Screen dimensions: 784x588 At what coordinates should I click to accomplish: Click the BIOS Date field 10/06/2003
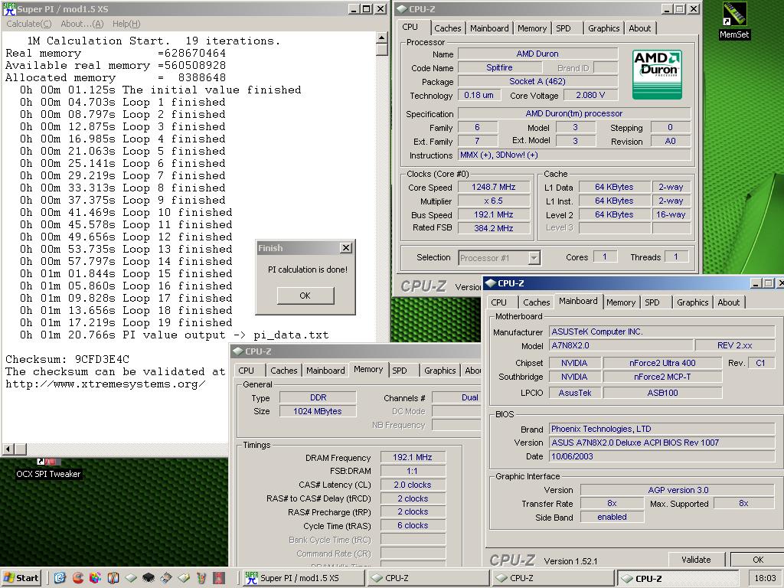[x=661, y=456]
